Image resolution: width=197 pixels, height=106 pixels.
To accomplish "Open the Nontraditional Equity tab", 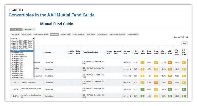I will click(x=117, y=34).
